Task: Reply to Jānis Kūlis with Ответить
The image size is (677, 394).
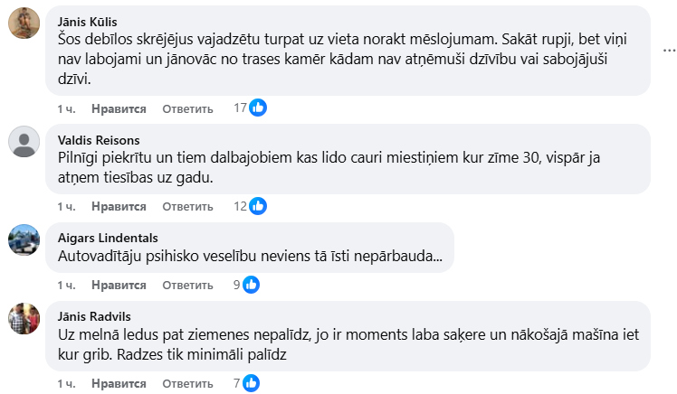Action: tap(187, 108)
